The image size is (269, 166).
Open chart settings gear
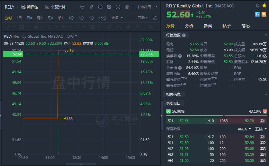[x=109, y=7]
